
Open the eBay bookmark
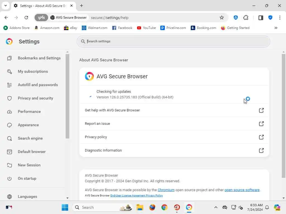71,28
